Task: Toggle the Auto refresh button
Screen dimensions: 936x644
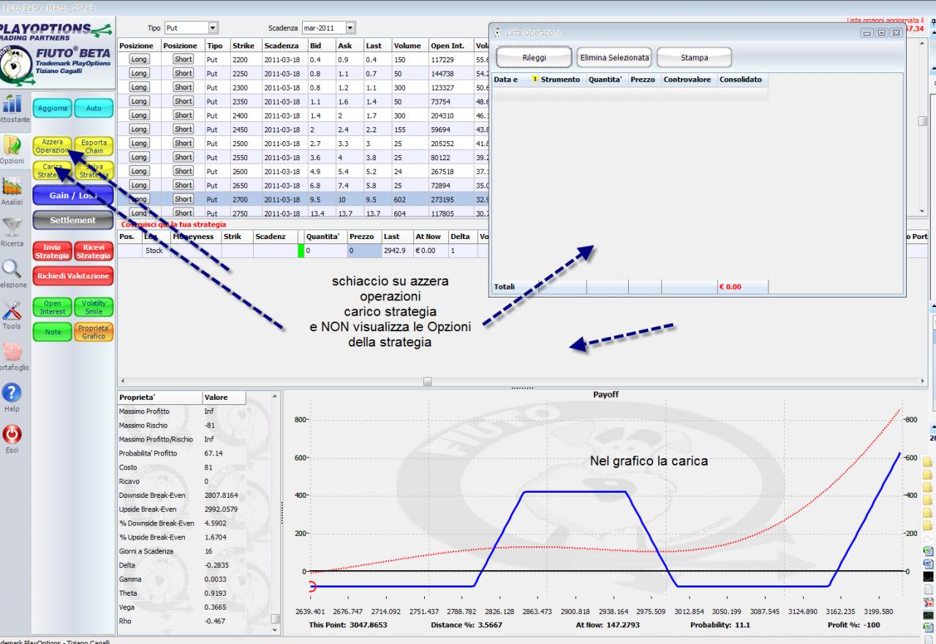Action: pos(94,108)
